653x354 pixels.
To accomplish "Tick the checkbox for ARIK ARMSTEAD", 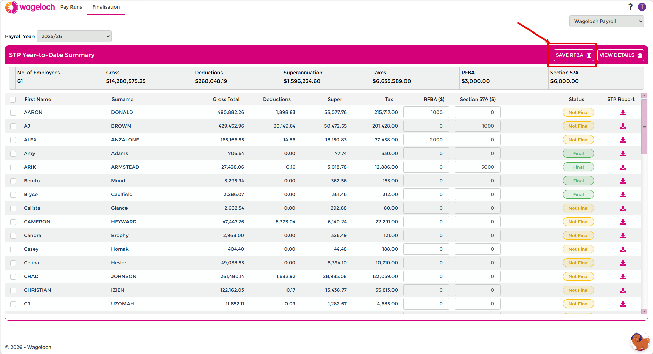I will [x=13, y=167].
